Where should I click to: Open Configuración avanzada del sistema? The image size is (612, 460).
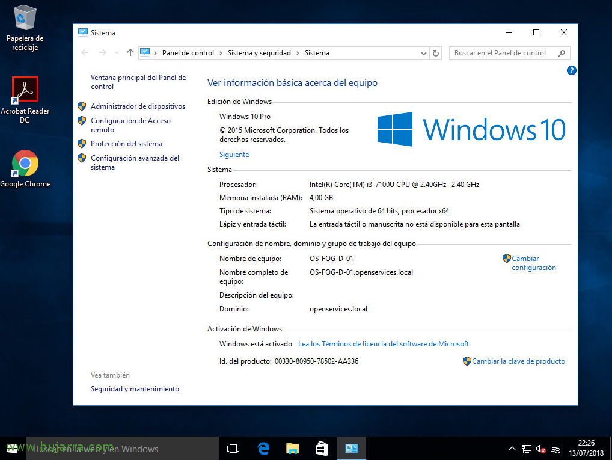pos(135,162)
